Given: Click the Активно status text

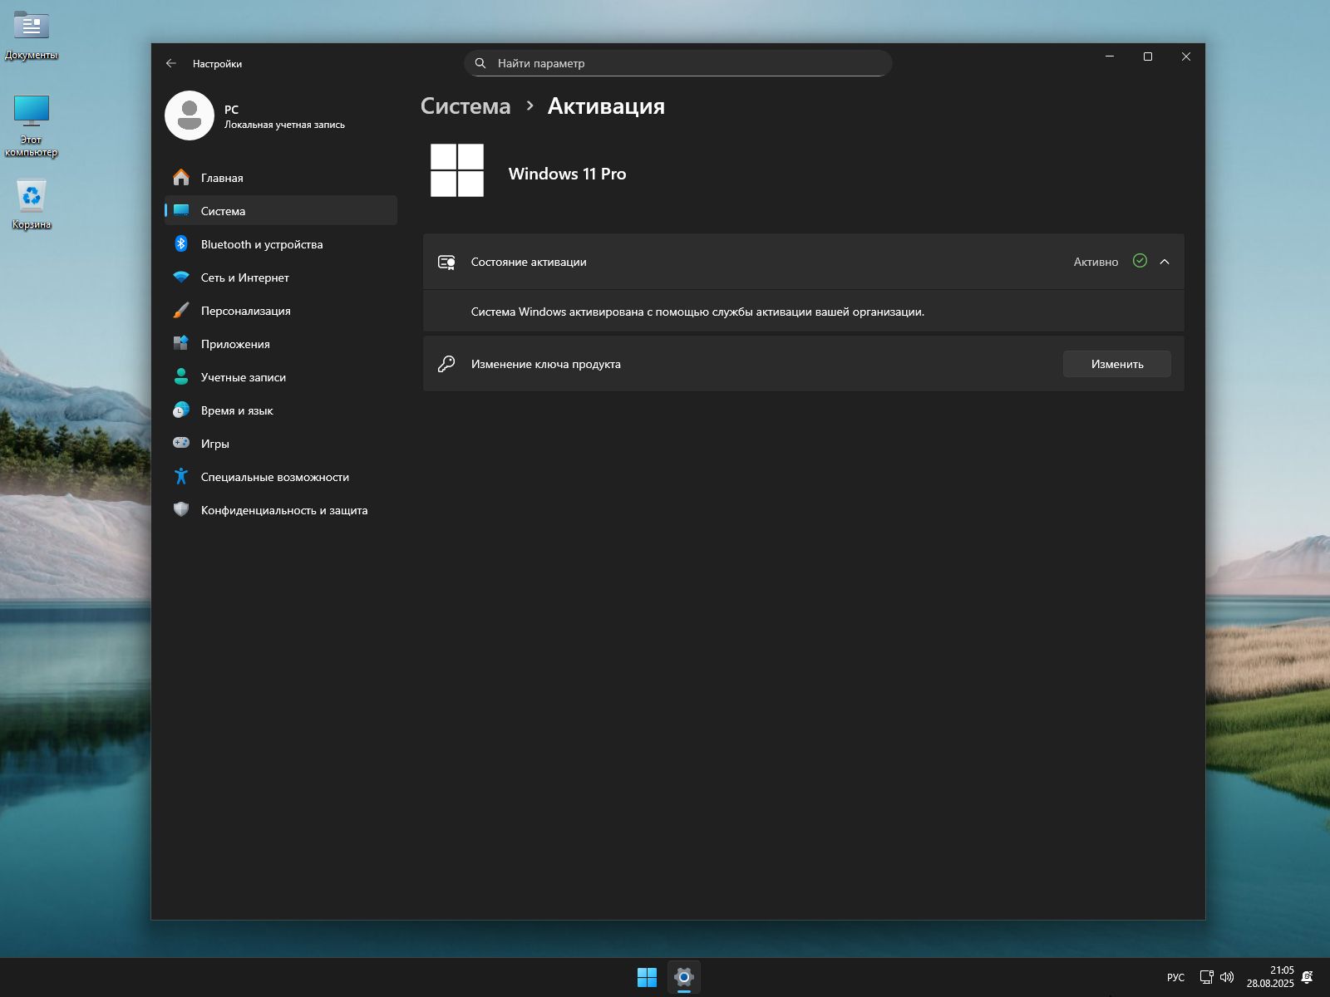Looking at the screenshot, I should tap(1096, 262).
